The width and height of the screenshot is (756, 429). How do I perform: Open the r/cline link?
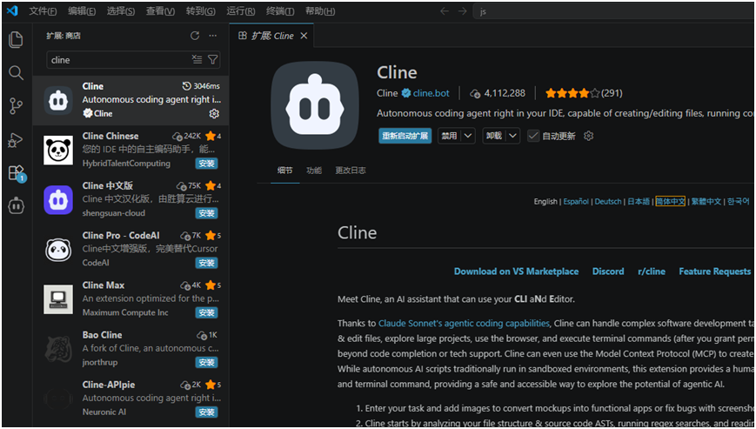point(652,271)
